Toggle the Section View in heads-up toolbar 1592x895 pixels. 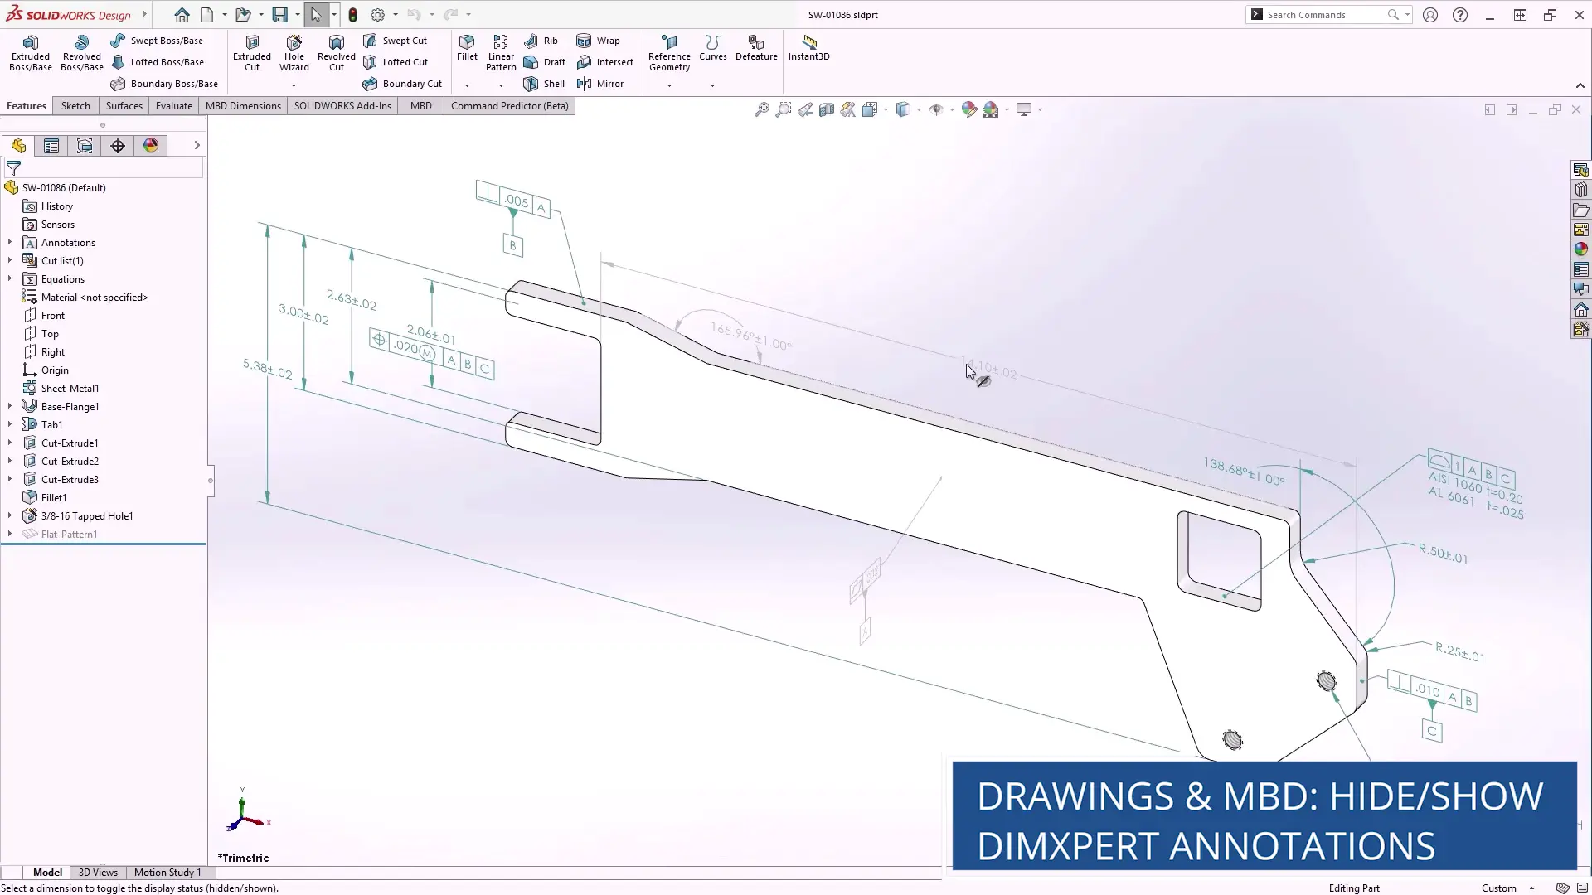(827, 109)
